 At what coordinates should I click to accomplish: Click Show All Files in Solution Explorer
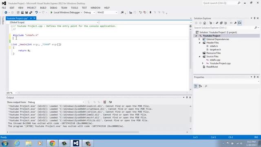(226, 23)
